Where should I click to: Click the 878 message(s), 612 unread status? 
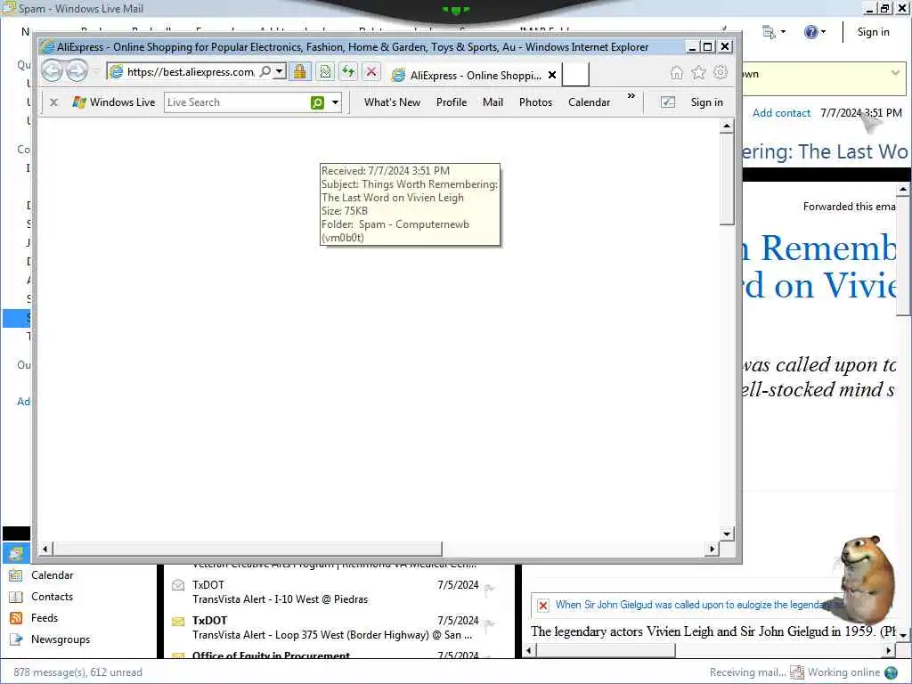(78, 672)
